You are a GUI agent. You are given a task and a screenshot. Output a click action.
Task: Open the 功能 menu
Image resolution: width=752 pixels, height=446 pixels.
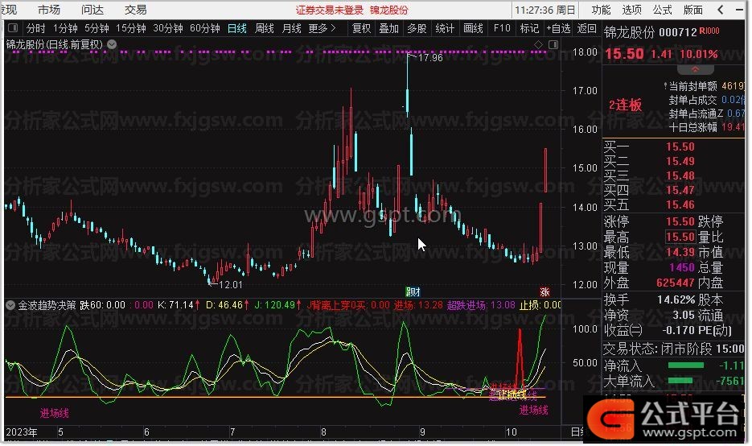[x=601, y=10]
